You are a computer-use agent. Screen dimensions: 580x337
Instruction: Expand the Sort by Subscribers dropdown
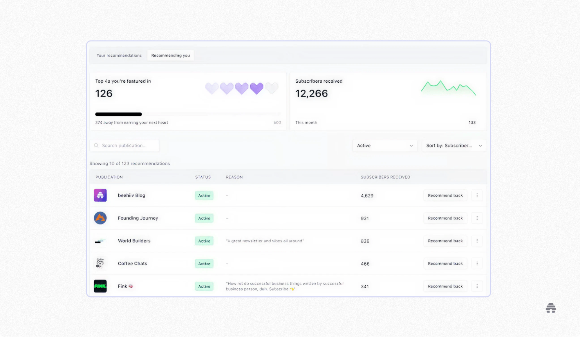[x=454, y=145]
